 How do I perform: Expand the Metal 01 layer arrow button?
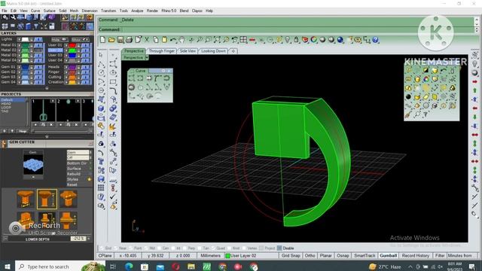point(19,45)
